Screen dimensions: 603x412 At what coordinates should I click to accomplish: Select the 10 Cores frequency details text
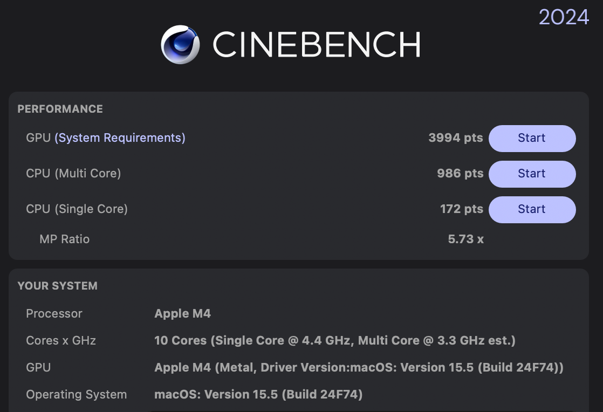[x=334, y=341]
